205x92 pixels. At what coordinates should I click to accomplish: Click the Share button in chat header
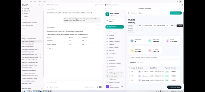pyautogui.click(x=97, y=5)
